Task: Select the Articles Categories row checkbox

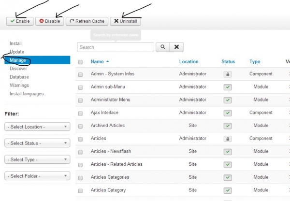Action: point(80,177)
